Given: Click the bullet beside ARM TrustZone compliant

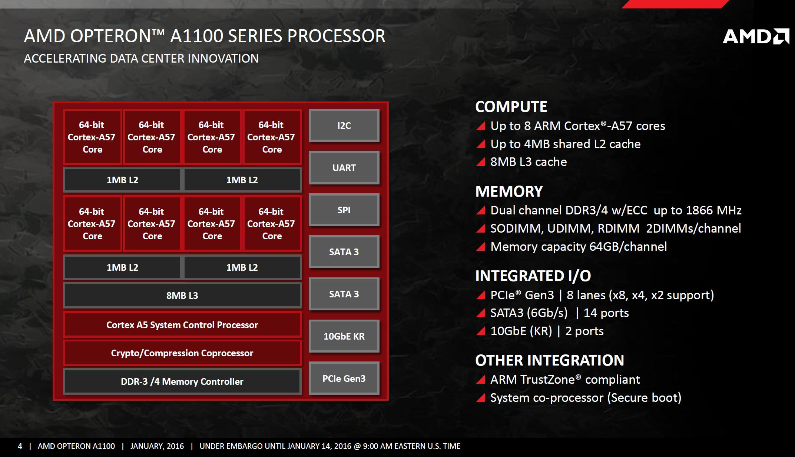Looking at the screenshot, I should pyautogui.click(x=481, y=380).
